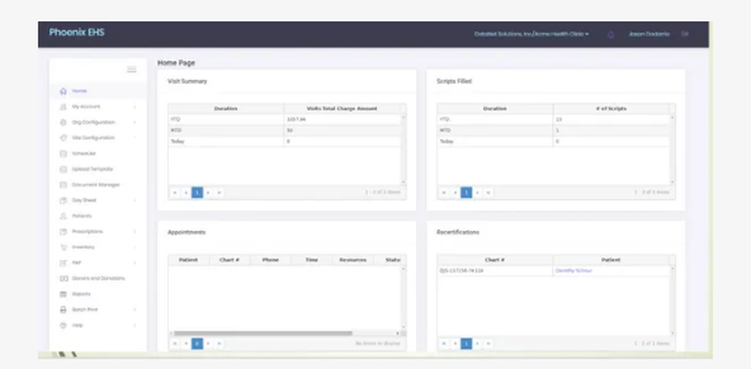The height and width of the screenshot is (369, 751).
Task: Open Reports in the sidebar menu
Action: click(x=81, y=295)
